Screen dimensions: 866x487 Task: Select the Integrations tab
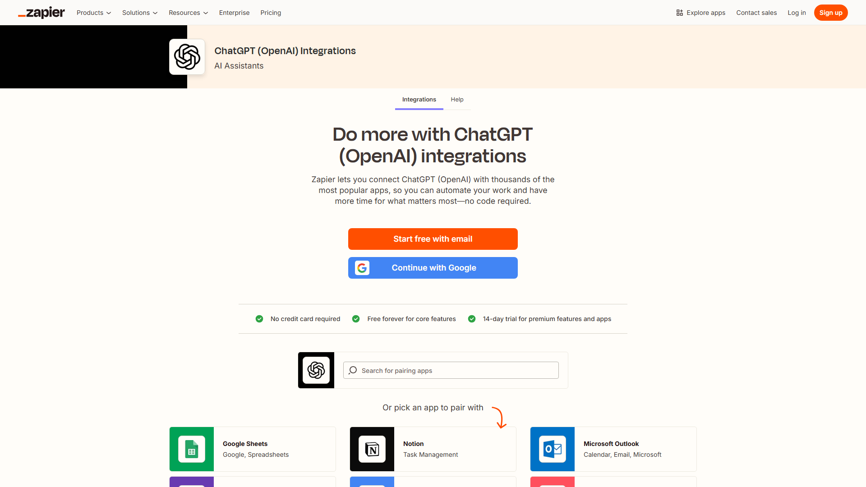[x=419, y=100]
